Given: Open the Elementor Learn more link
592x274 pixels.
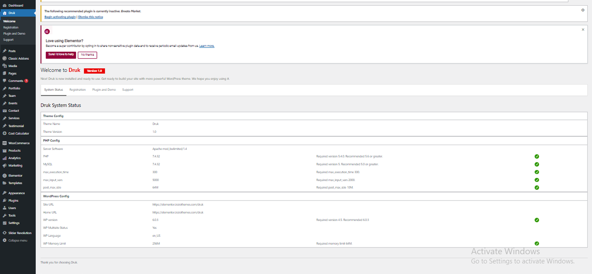Looking at the screenshot, I should tap(207, 46).
